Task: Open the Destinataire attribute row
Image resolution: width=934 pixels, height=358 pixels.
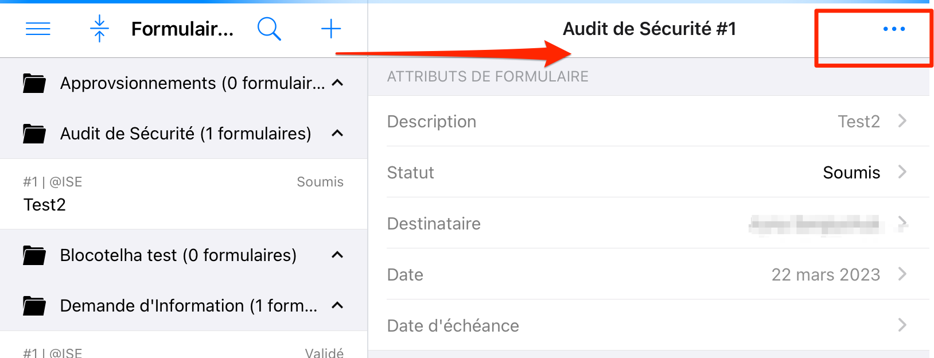Action: pyautogui.click(x=648, y=223)
